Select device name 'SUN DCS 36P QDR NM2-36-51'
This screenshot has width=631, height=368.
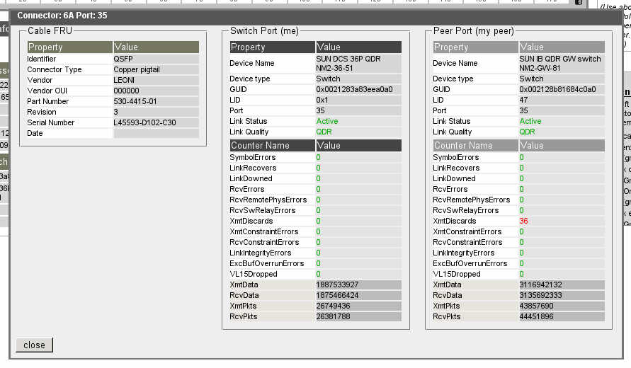[348, 64]
